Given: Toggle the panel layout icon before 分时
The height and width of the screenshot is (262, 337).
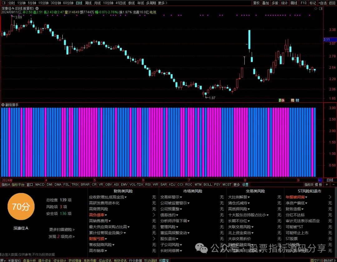Looking at the screenshot, I should 4,3.
